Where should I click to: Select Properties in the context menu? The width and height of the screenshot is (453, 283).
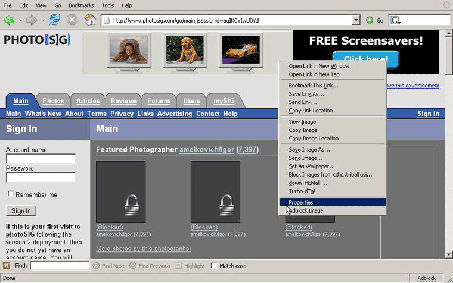coord(332,202)
